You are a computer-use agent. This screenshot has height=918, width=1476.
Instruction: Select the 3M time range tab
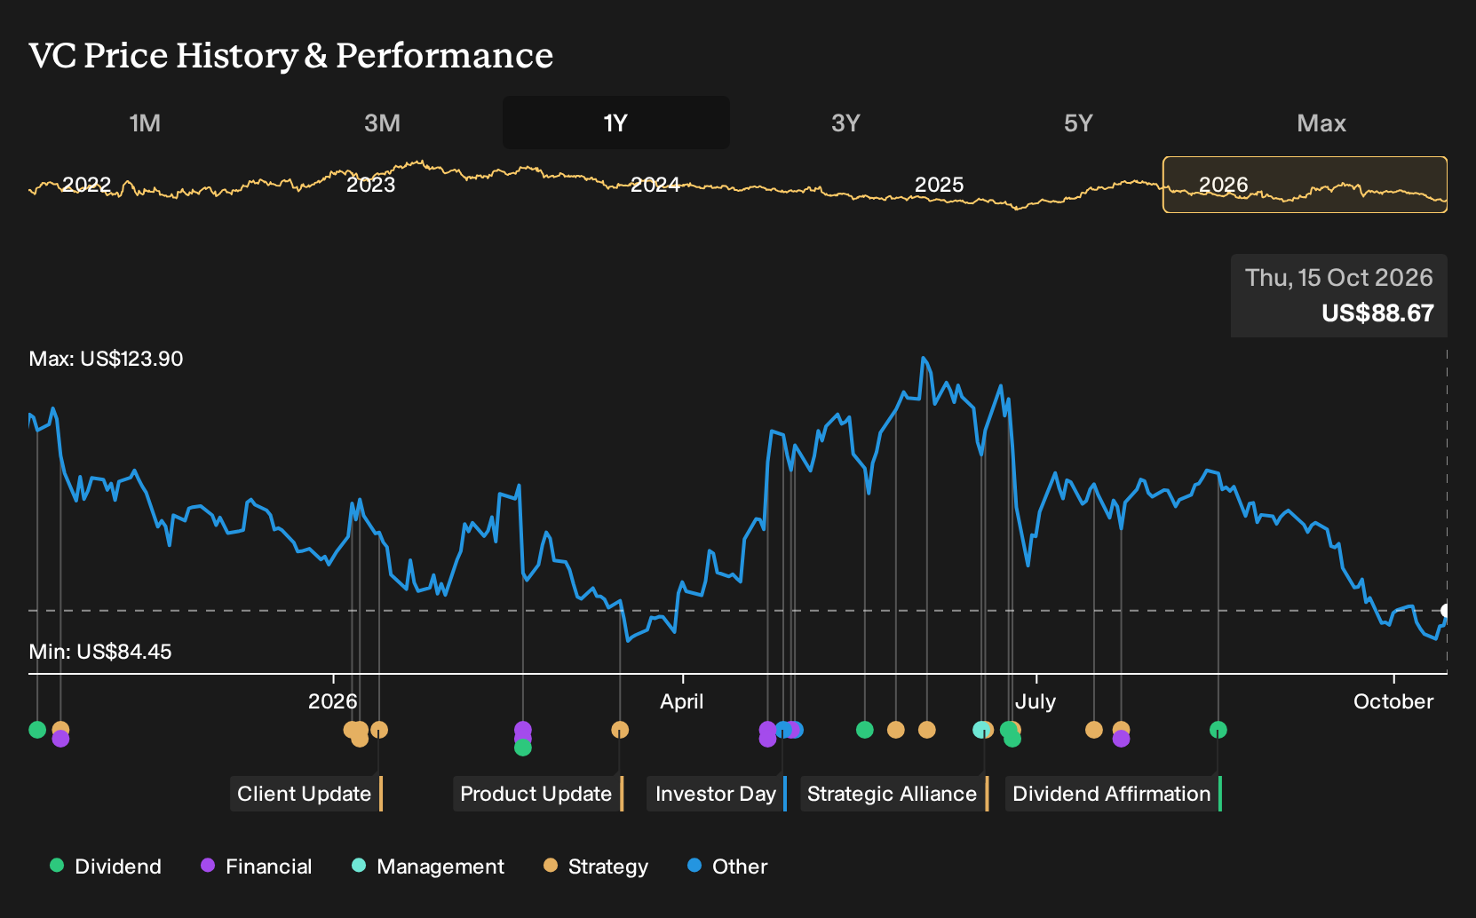pyautogui.click(x=382, y=123)
